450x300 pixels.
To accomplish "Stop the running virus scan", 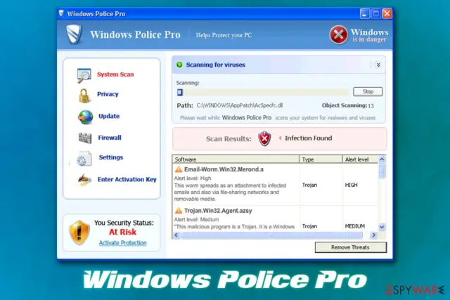I will click(368, 91).
